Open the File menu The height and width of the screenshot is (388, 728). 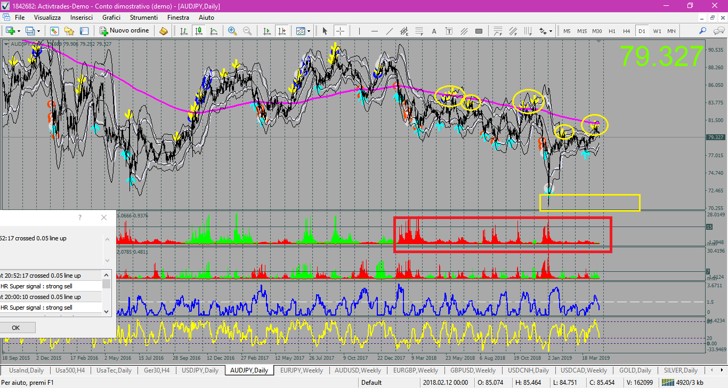20,18
